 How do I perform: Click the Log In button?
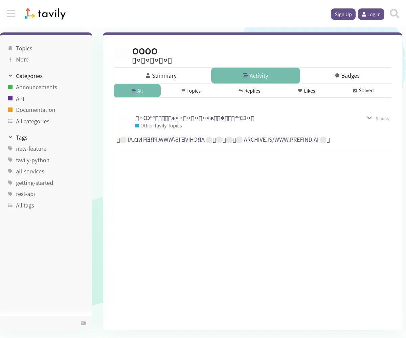[x=371, y=14]
